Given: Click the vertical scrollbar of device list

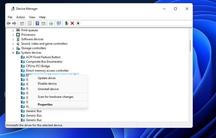Looking at the screenshot, I should click(x=190, y=46).
